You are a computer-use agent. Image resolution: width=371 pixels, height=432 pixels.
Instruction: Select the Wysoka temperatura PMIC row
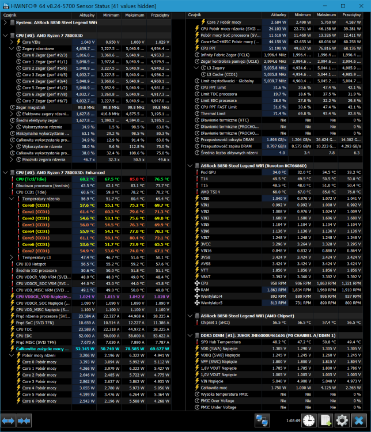click(x=275, y=394)
